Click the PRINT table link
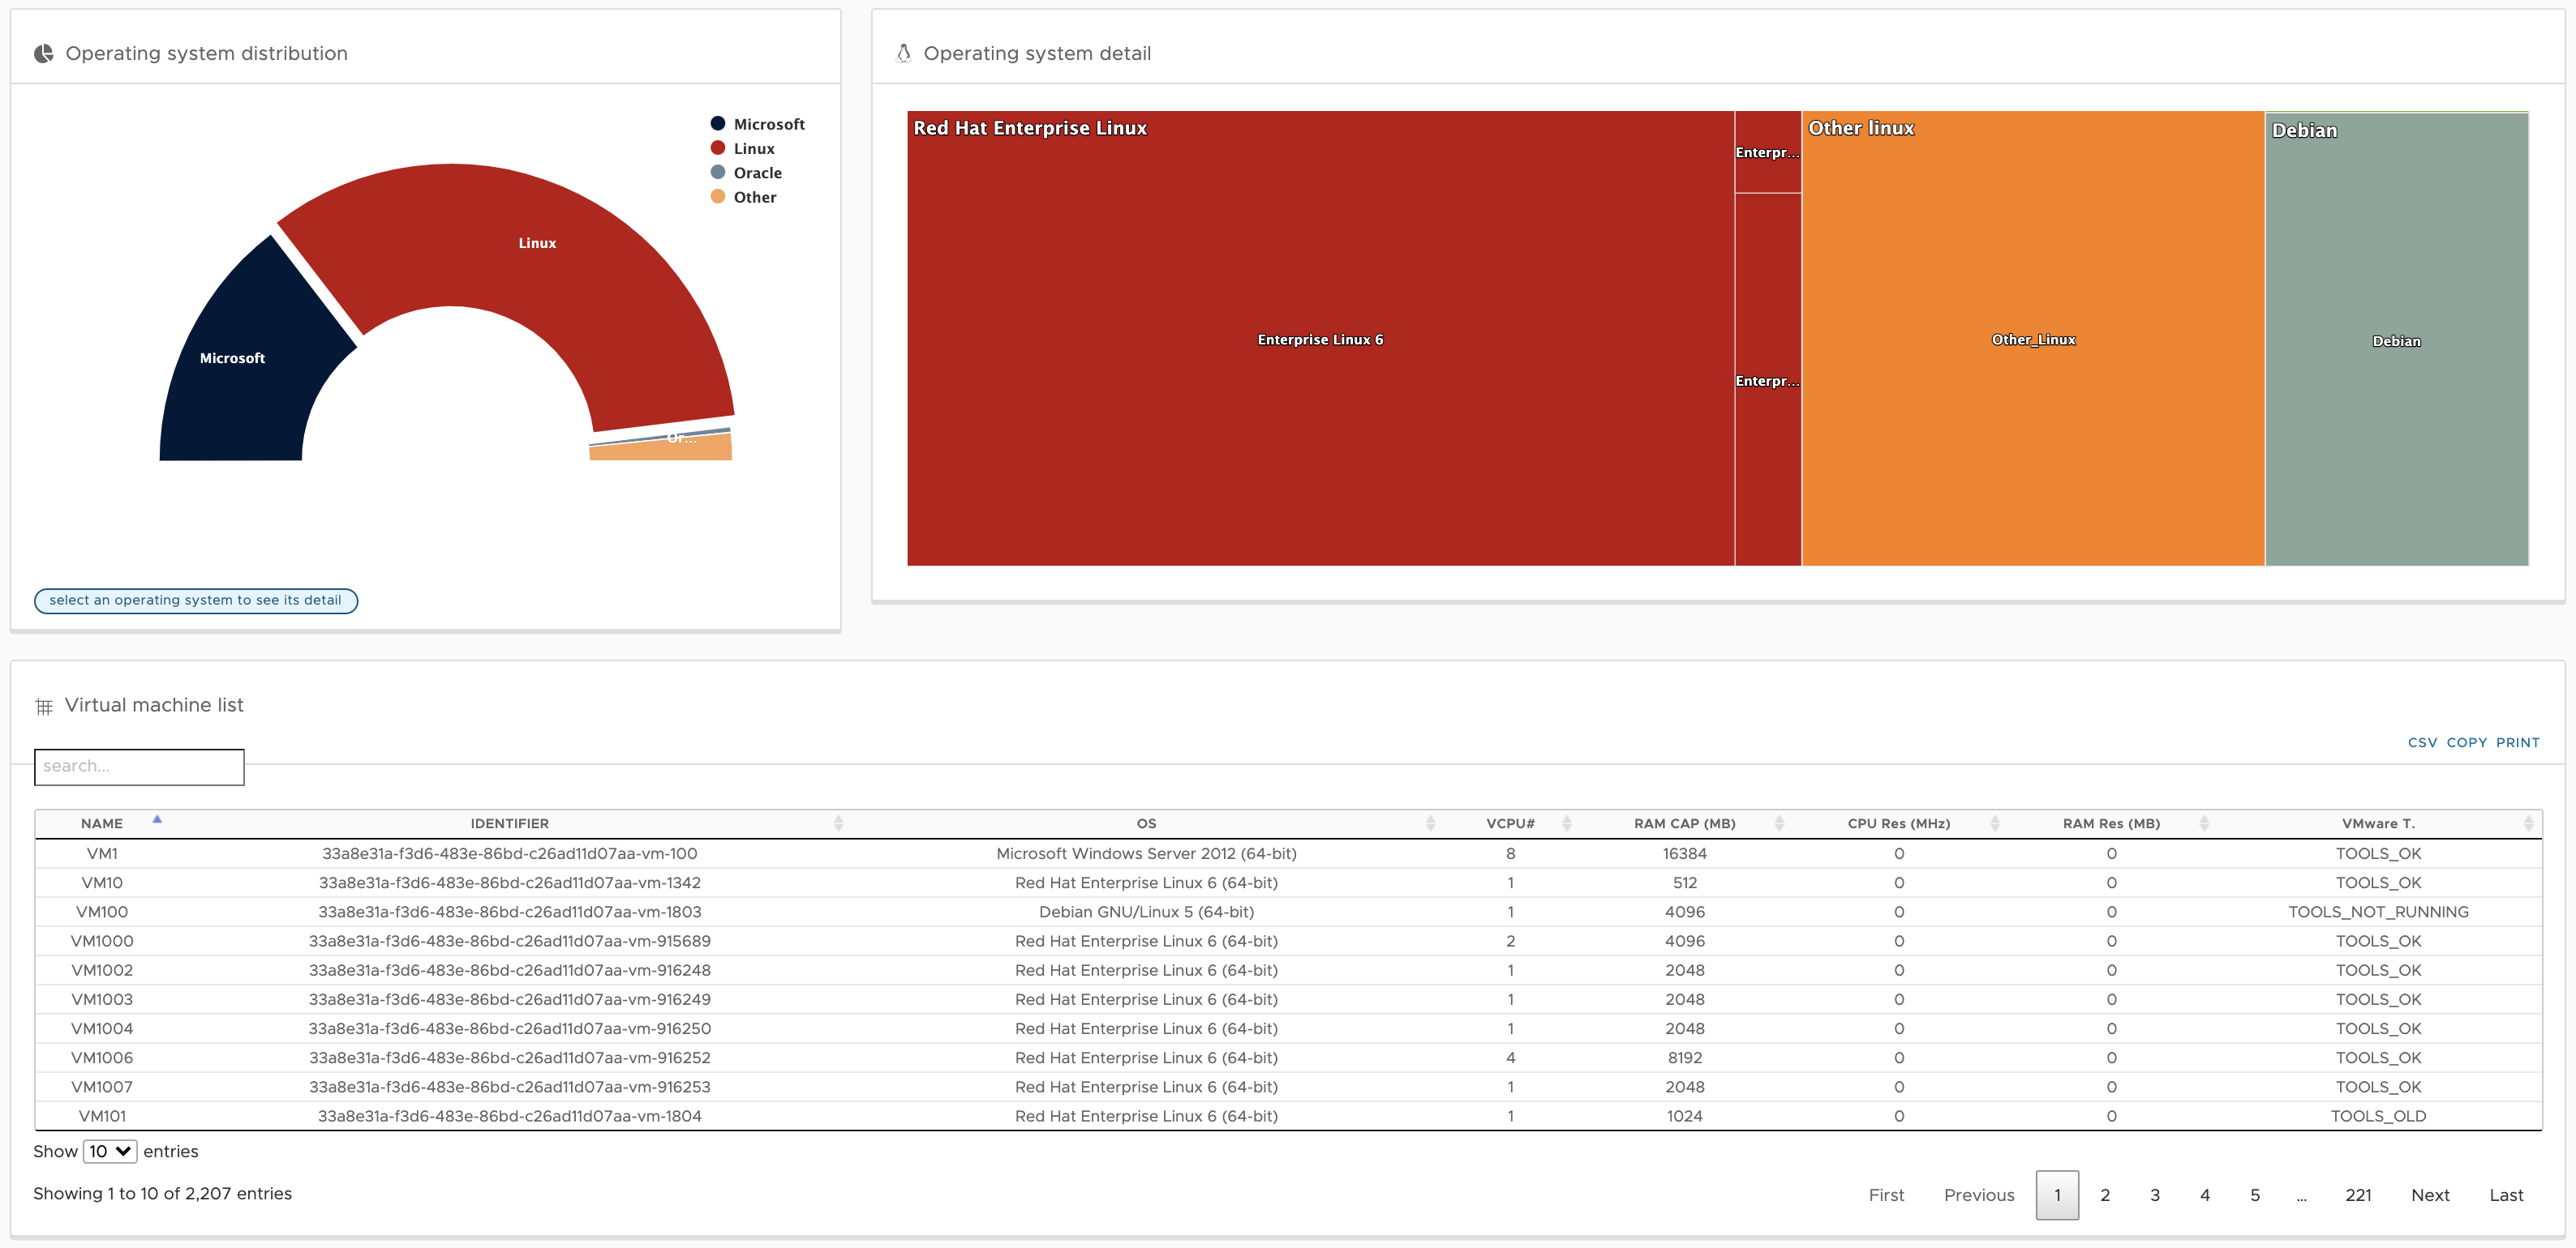Image resolution: width=2576 pixels, height=1248 pixels. pos(2517,742)
